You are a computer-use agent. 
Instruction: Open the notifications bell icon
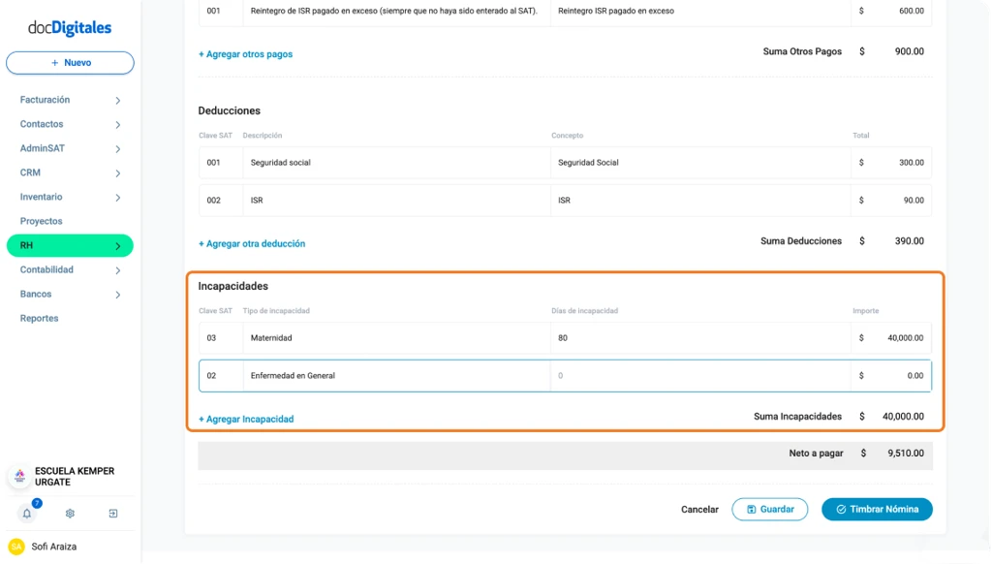point(26,514)
